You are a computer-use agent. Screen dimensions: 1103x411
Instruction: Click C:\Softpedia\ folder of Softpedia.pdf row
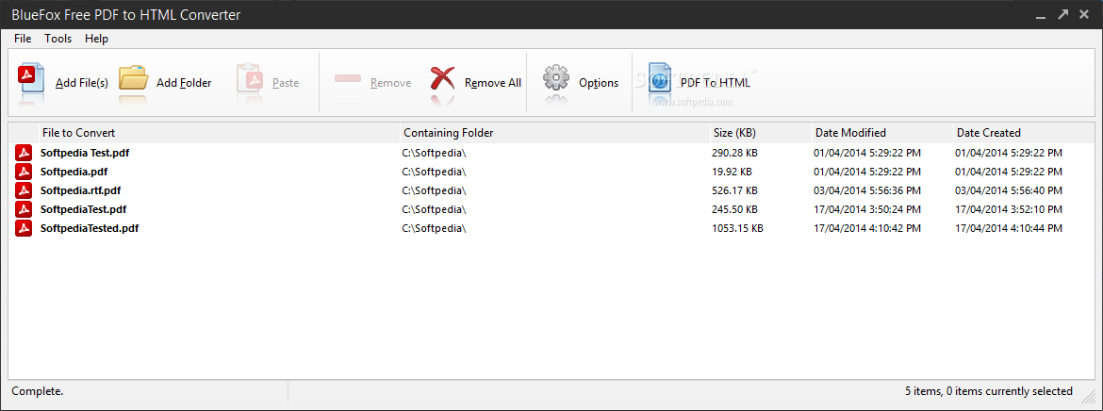tap(434, 172)
